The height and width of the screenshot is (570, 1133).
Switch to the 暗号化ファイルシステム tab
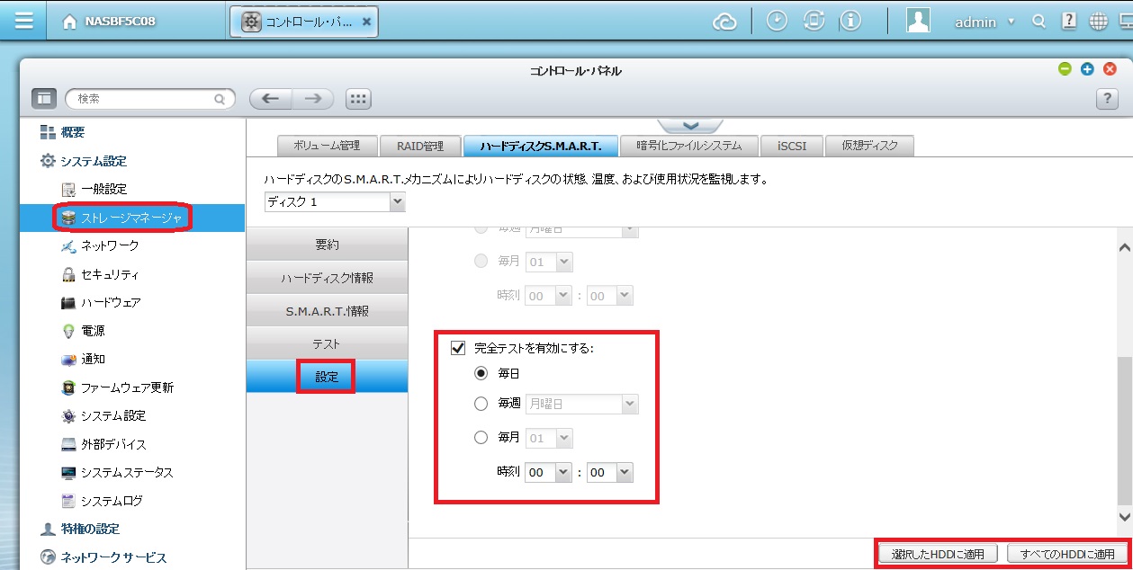coord(688,145)
